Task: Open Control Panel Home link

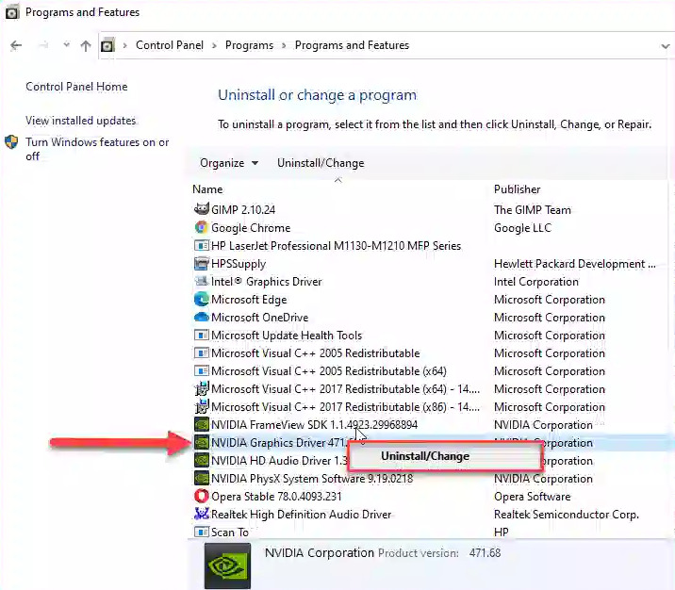Action: [76, 87]
